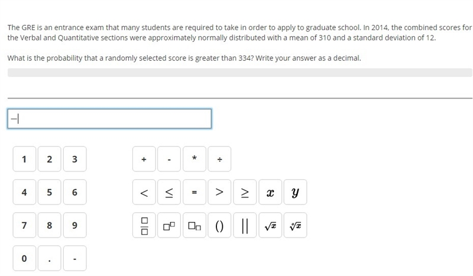Insert the greater than or equal sign
The image size is (473, 276).
pos(245,192)
